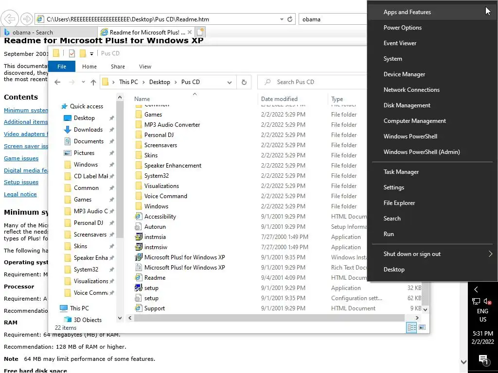Expand Shut down or sign out submenu
This screenshot has width=498, height=373.
point(432,254)
